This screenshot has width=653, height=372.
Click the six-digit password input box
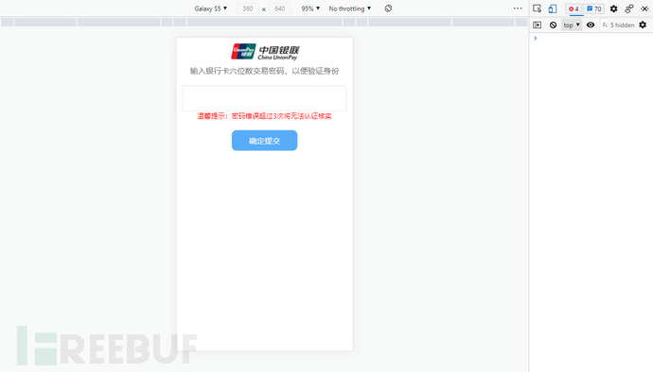[264, 98]
